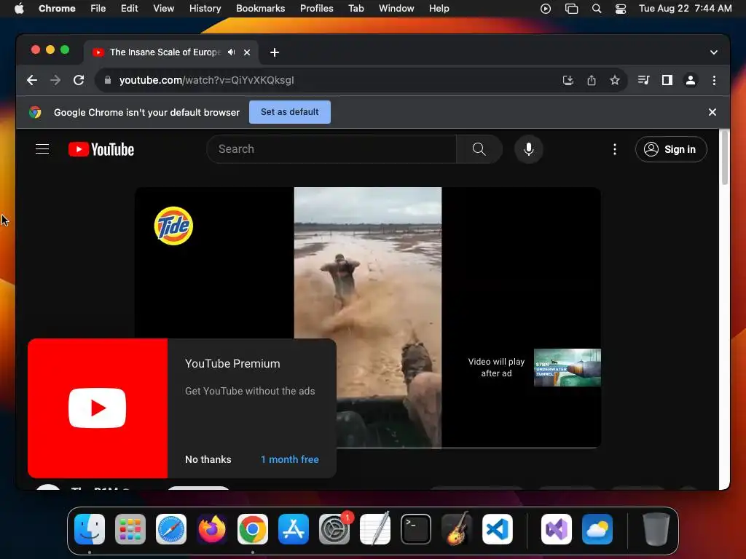Open the File menu

(x=98, y=9)
